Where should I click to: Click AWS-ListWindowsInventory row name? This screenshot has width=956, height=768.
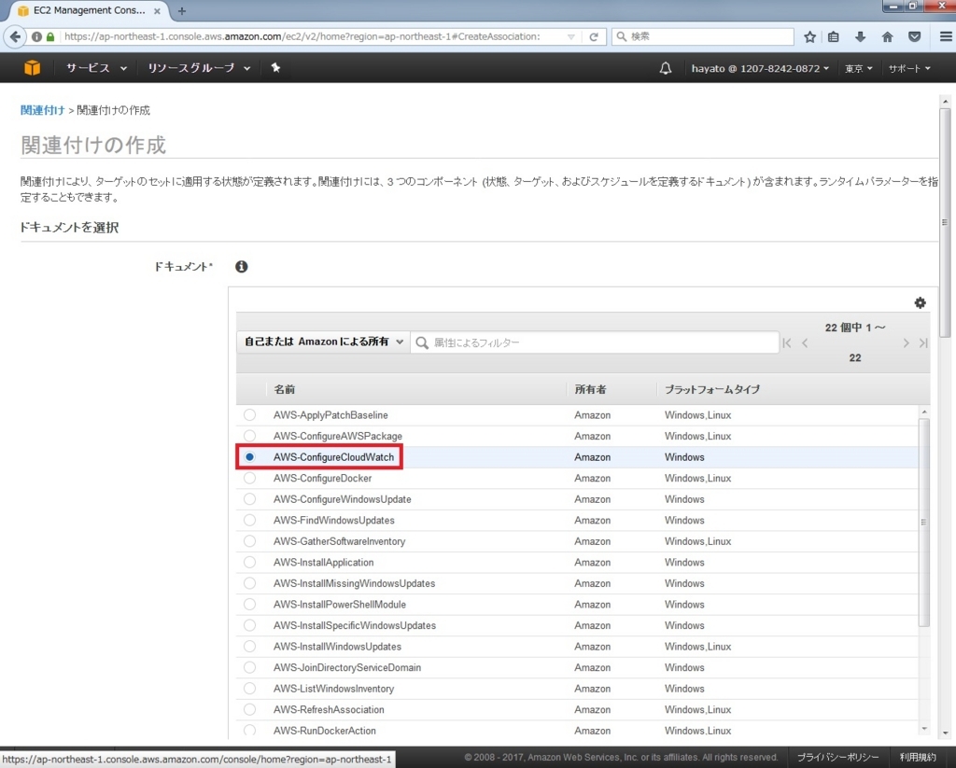pos(333,689)
